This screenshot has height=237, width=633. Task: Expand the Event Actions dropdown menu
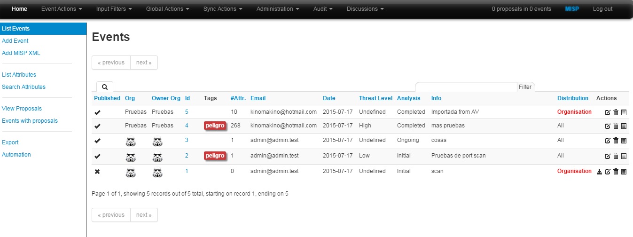[x=62, y=9]
